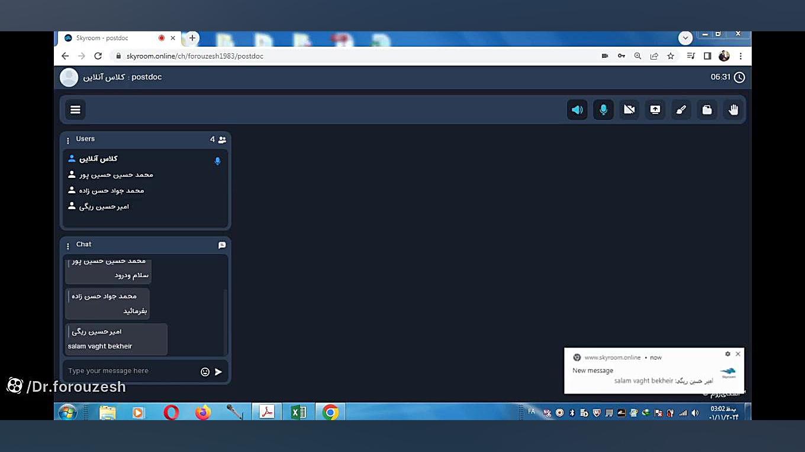Go back in the browser
The height and width of the screenshot is (452, 805).
coord(65,56)
